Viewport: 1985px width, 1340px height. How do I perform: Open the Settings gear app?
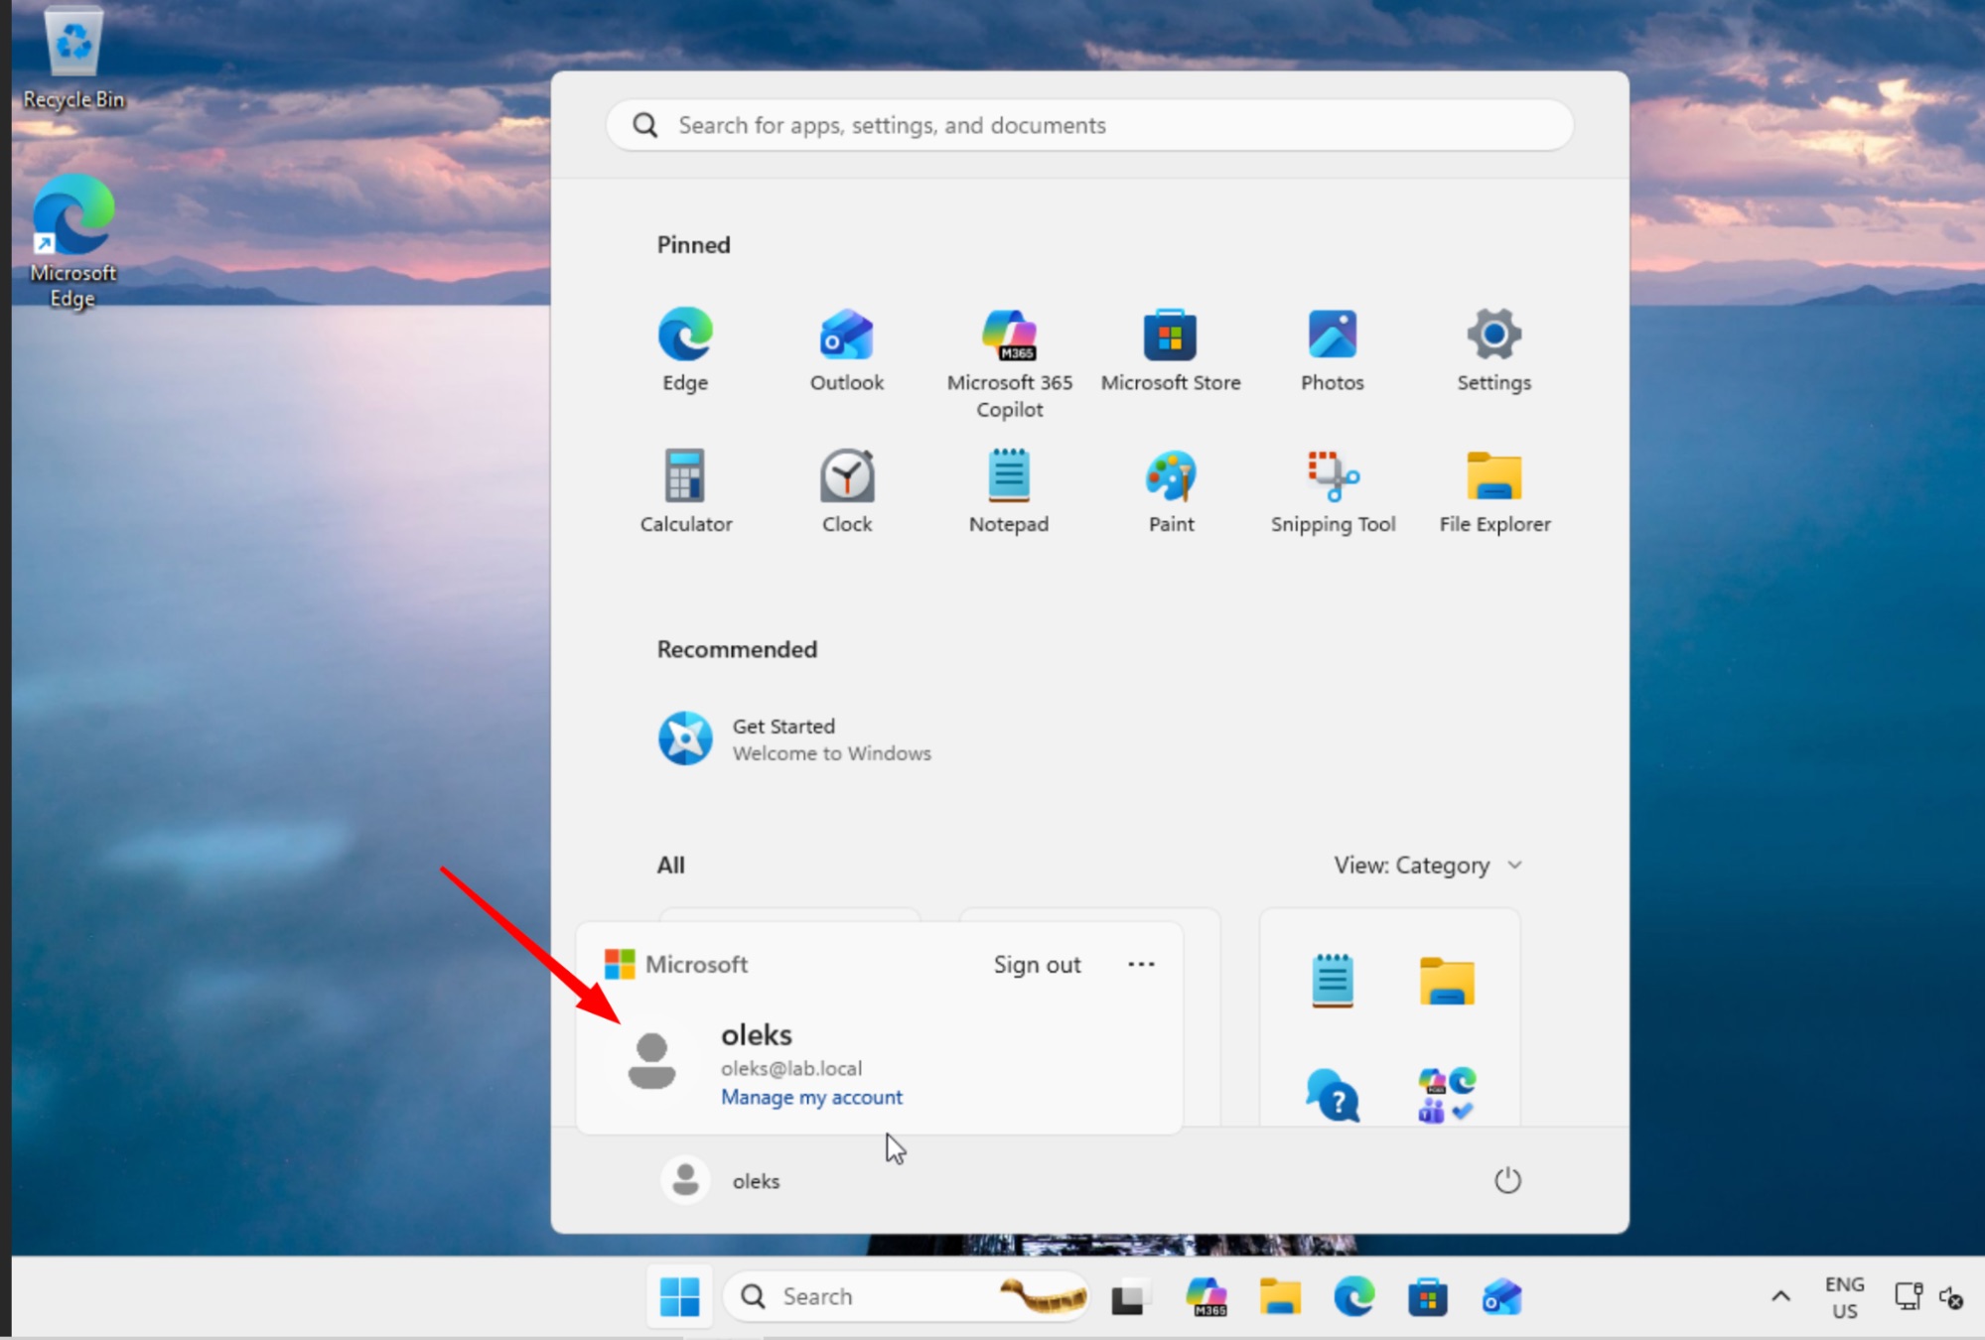click(x=1493, y=349)
